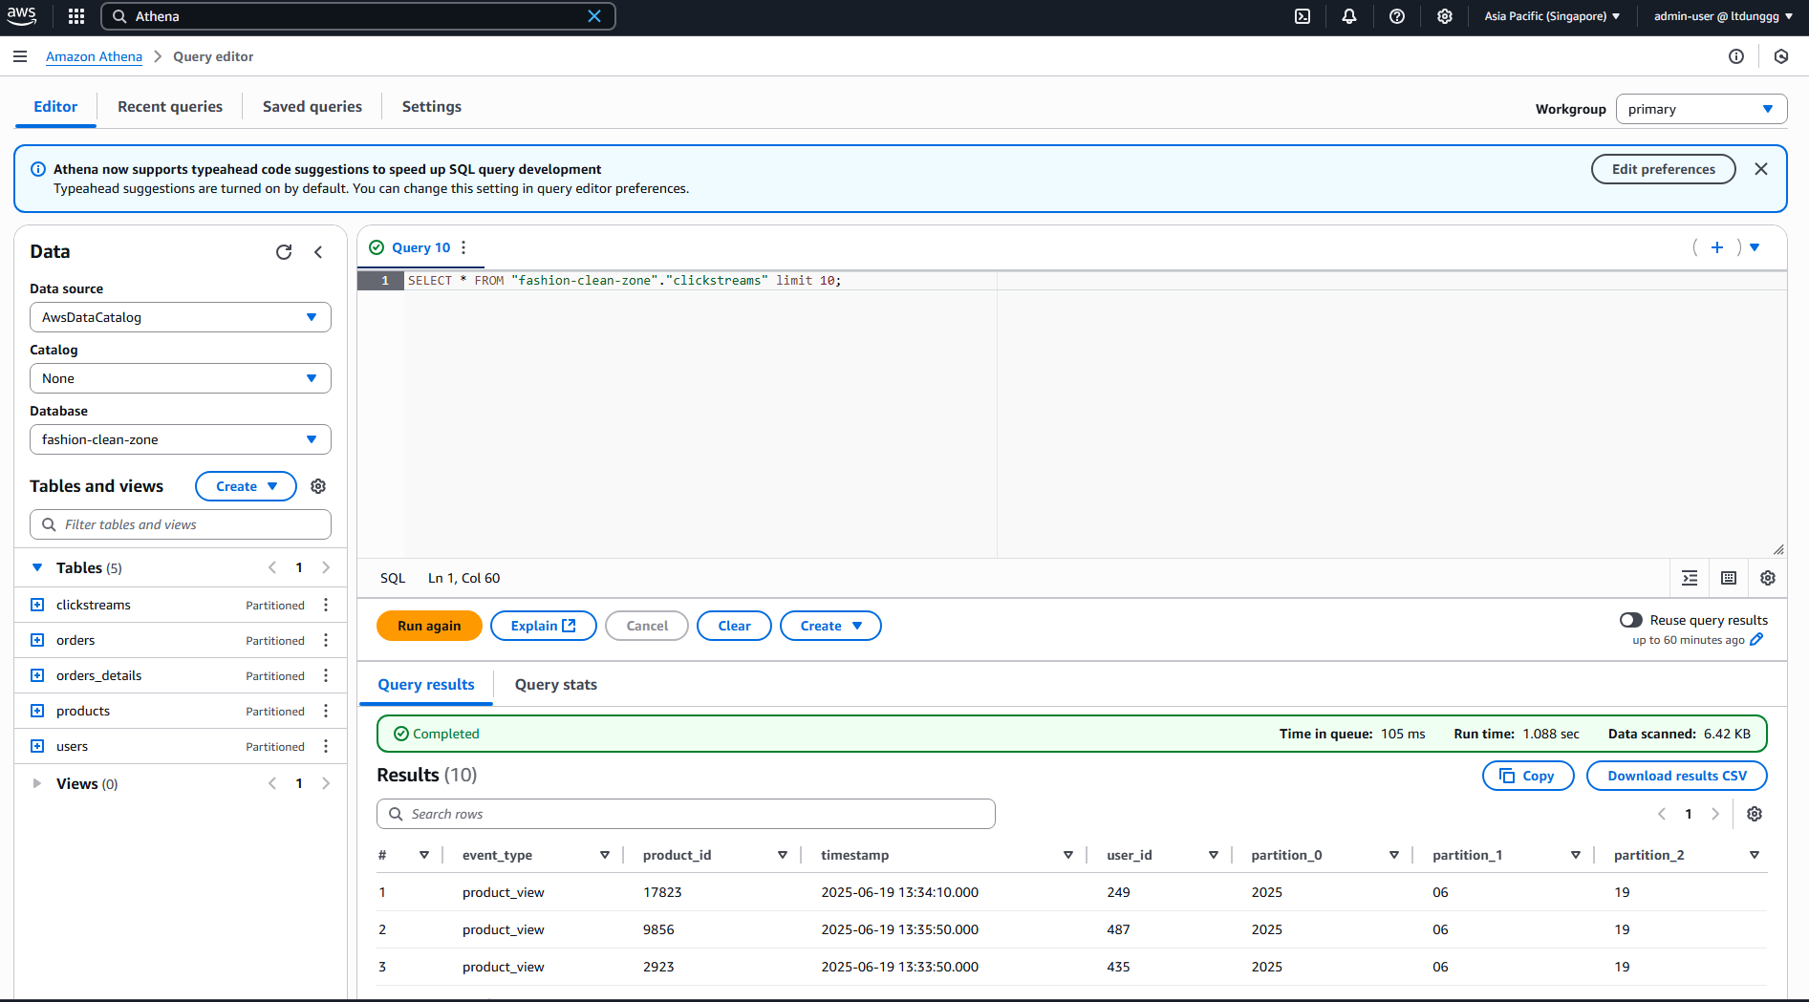Click the Search rows field

click(x=686, y=814)
